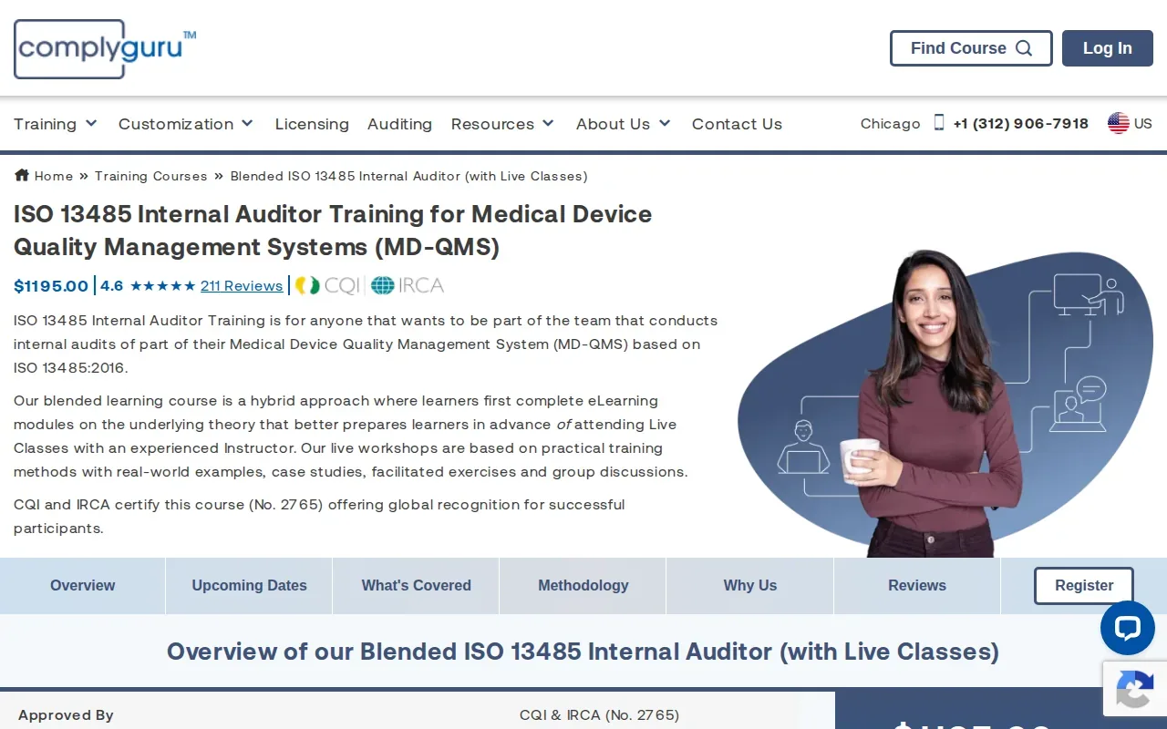Screen dimensions: 1167x729
Task: Click the Find Course button
Action: pyautogui.click(x=971, y=48)
